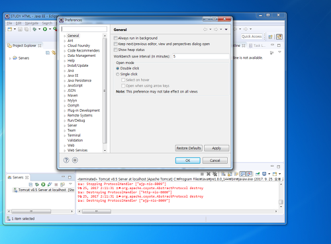Enable Always run in background checkbox

(x=115, y=38)
